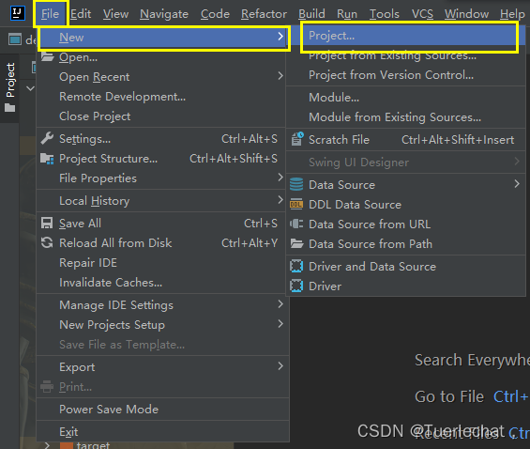Open the VCS menu
This screenshot has height=449, width=530.
pyautogui.click(x=422, y=14)
